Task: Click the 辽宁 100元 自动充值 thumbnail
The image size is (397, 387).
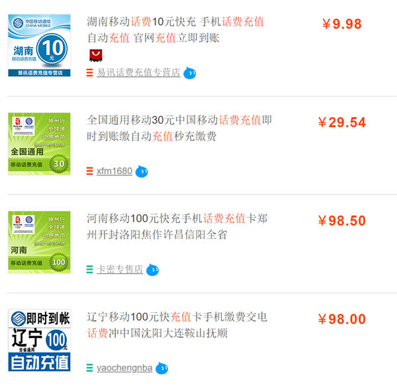Action: 39,340
